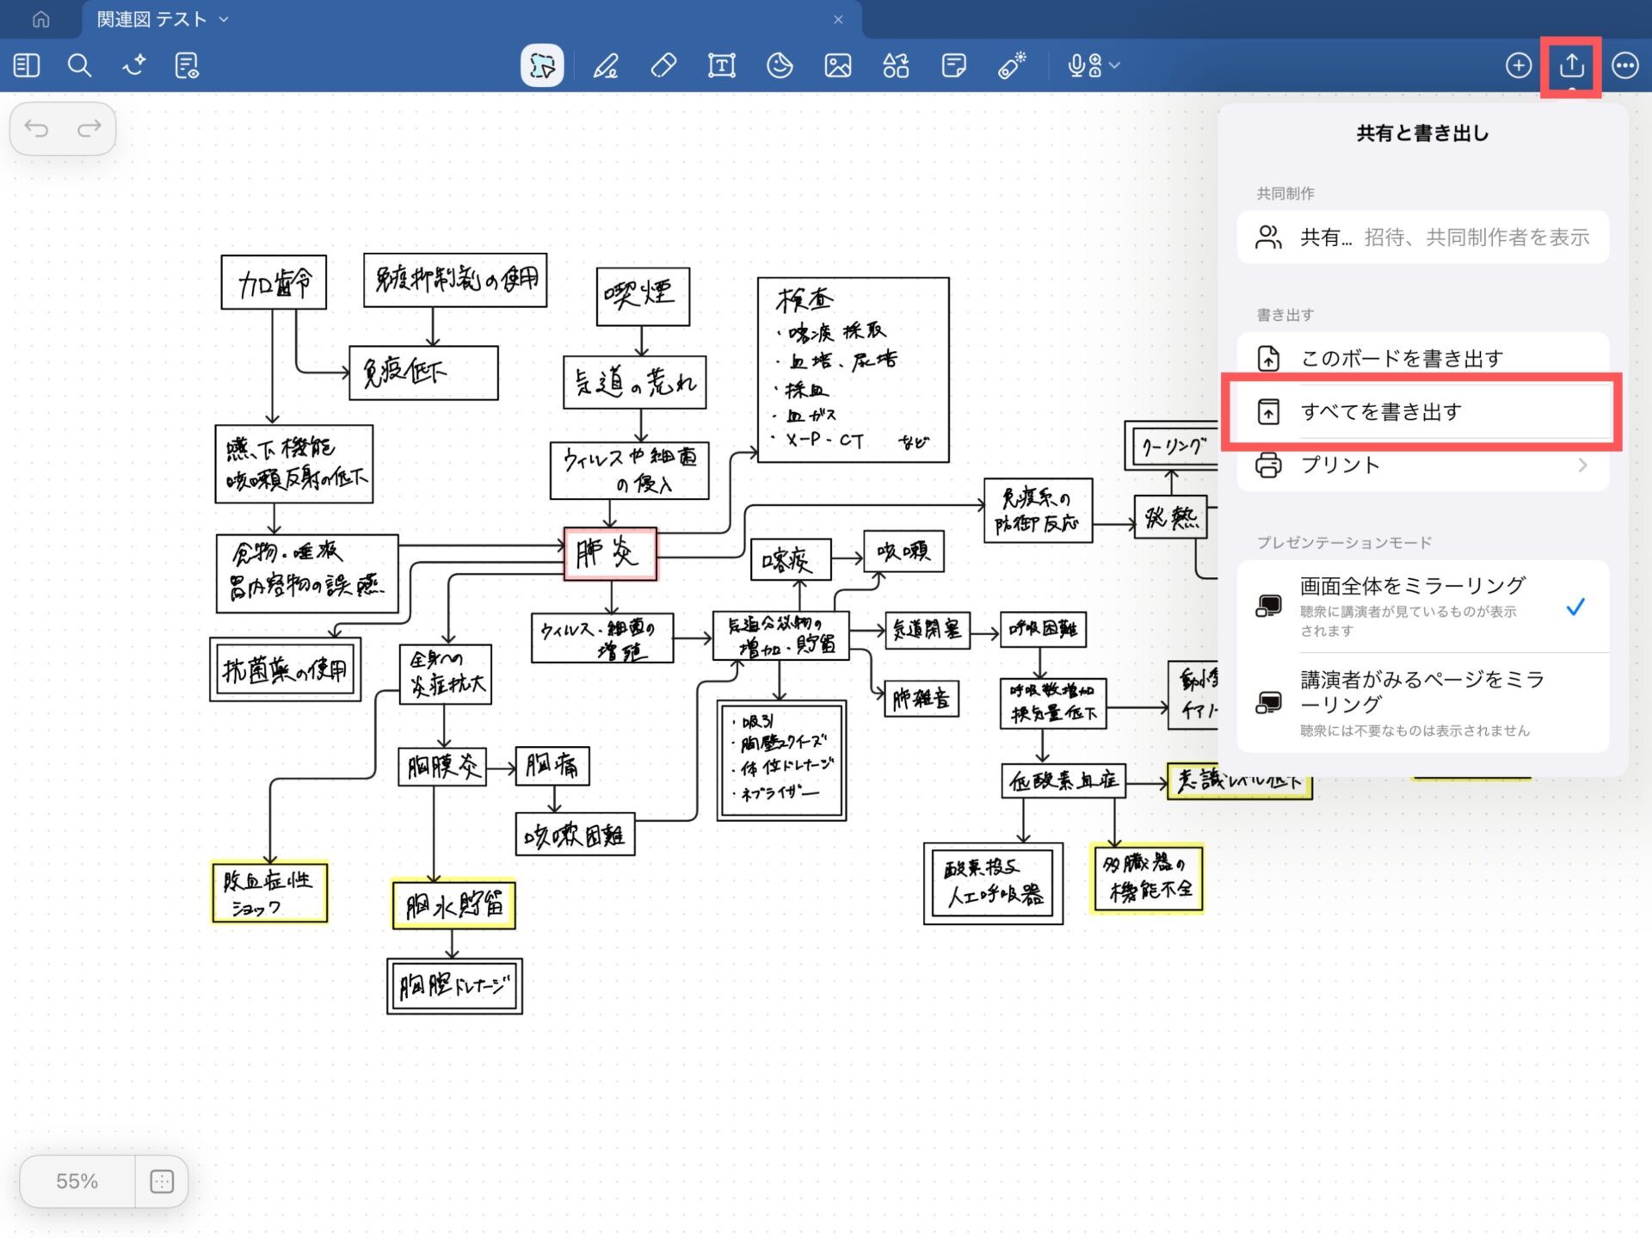This screenshot has width=1652, height=1239.
Task: Open the Image insert tool
Action: pos(837,65)
